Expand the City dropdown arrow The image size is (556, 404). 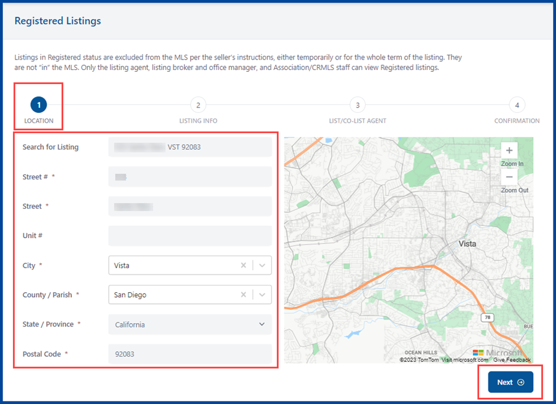click(262, 265)
